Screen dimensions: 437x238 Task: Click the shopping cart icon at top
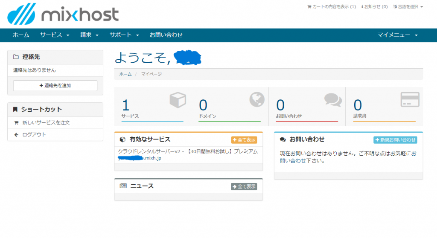pyautogui.click(x=309, y=7)
